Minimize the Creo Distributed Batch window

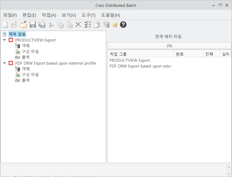coord(214,5)
